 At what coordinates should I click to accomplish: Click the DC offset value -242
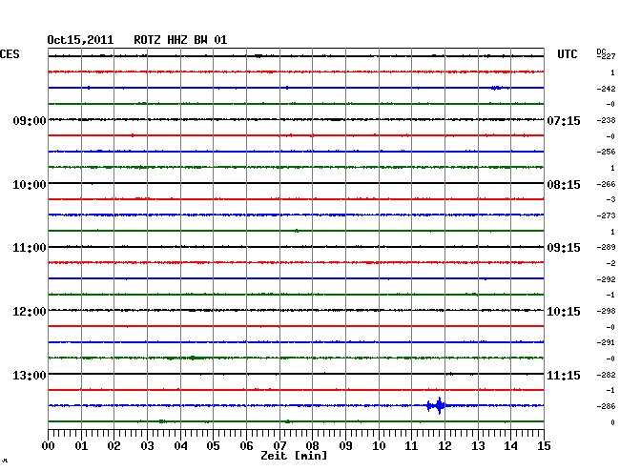[x=606, y=89]
